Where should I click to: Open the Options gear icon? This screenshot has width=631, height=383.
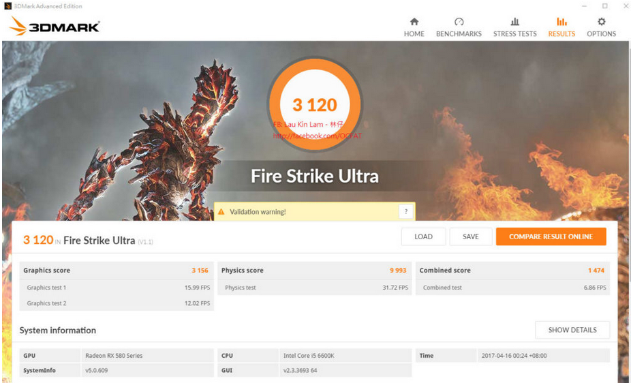pyautogui.click(x=601, y=22)
